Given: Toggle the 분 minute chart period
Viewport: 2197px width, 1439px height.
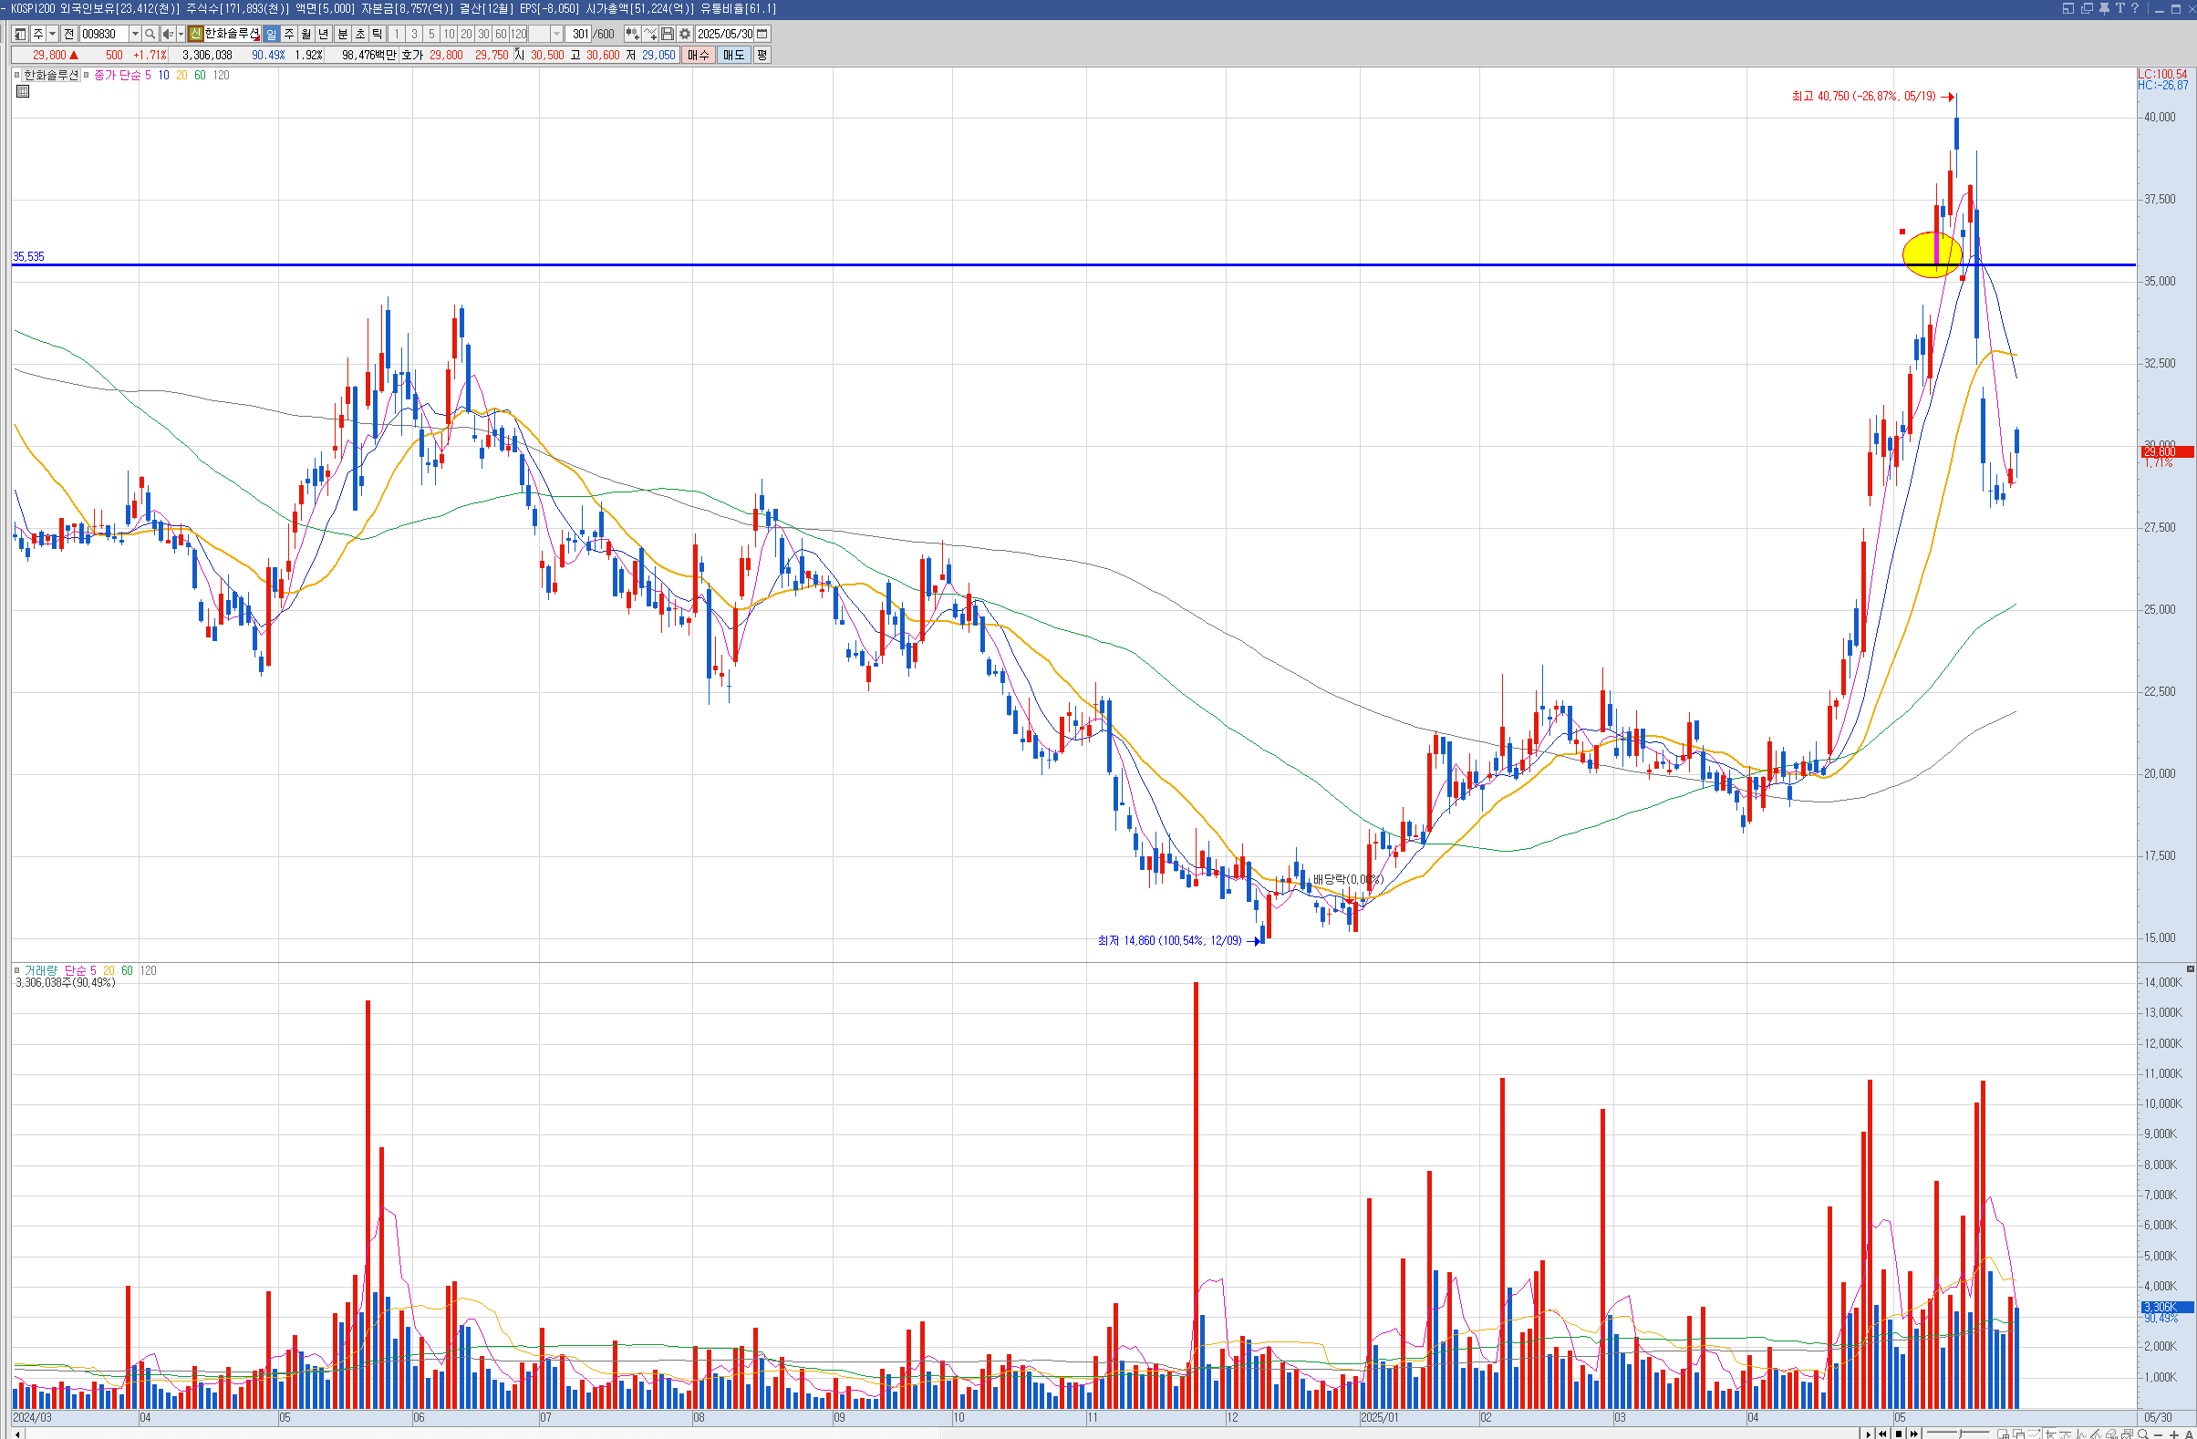Looking at the screenshot, I should 343,34.
